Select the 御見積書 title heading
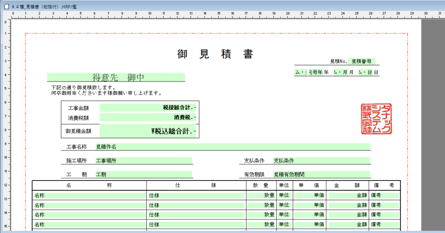 click(215, 54)
